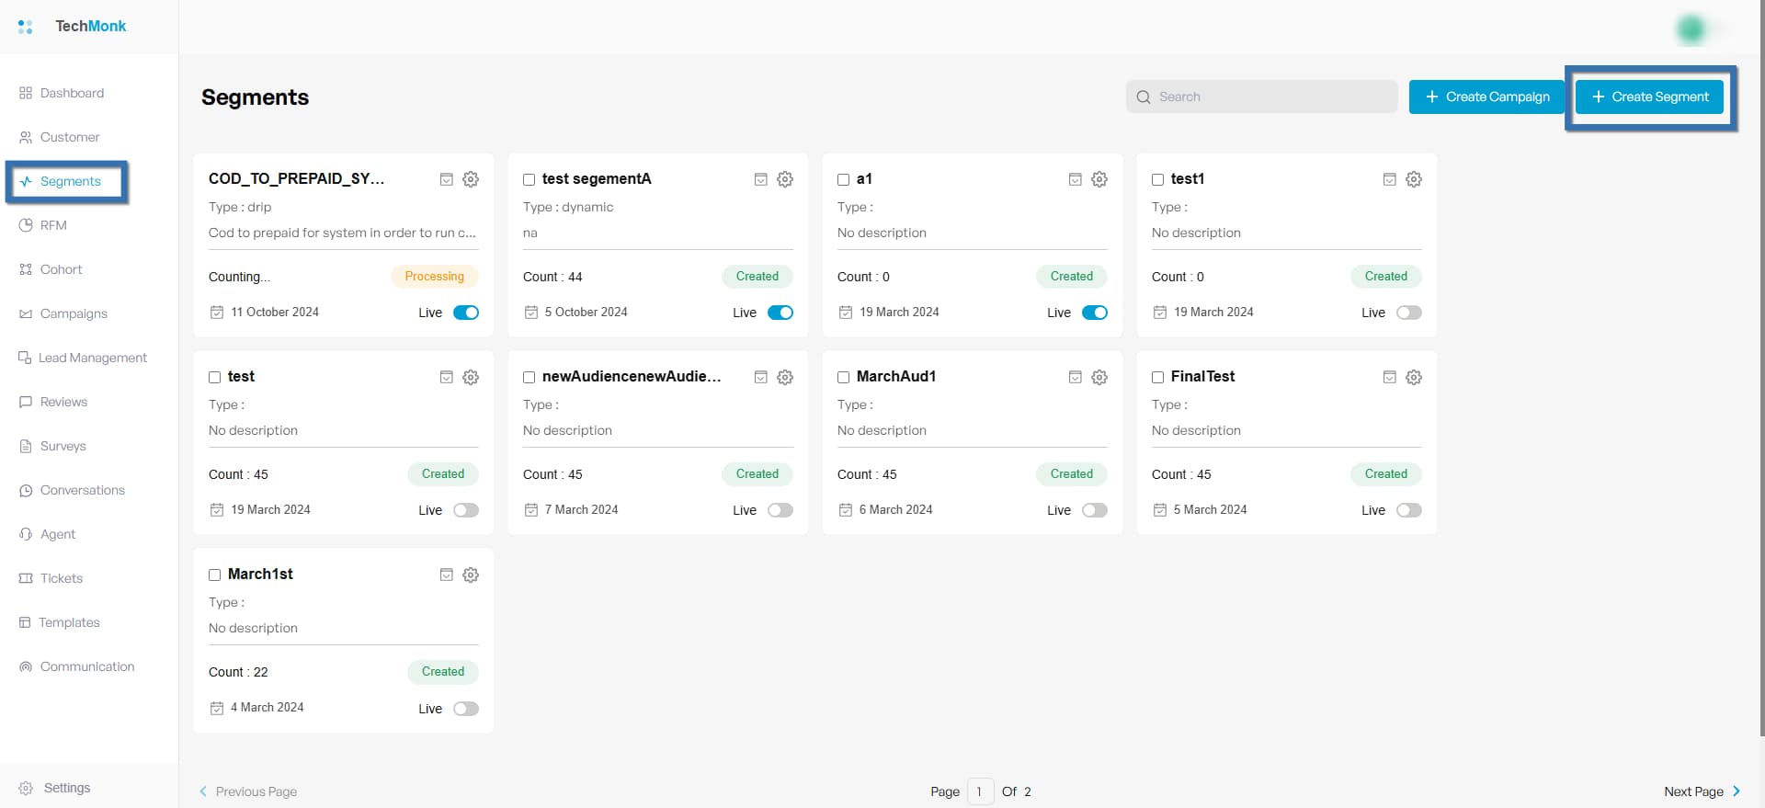Click calendar icon beside 5 October 2024
Screen dimensions: 1765x808
[531, 313]
